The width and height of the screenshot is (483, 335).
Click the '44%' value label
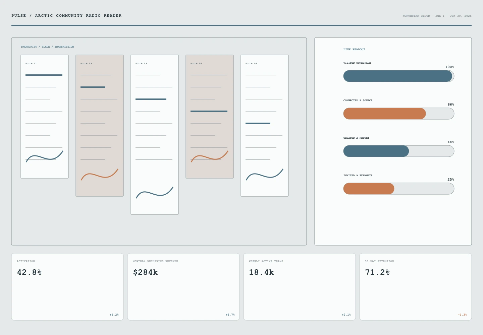tap(451, 142)
